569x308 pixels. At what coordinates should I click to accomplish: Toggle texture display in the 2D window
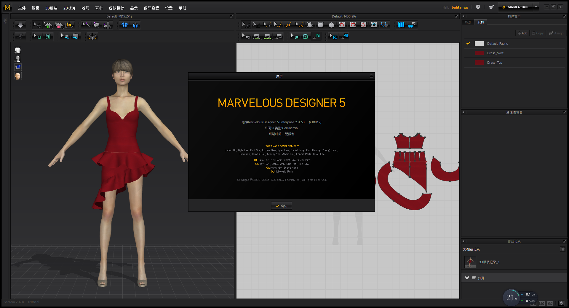(x=316, y=36)
